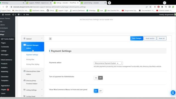Screen dimensions: 176x99
Task: Reload the page with the refresh icon
Action: pyautogui.click(x=7, y=7)
